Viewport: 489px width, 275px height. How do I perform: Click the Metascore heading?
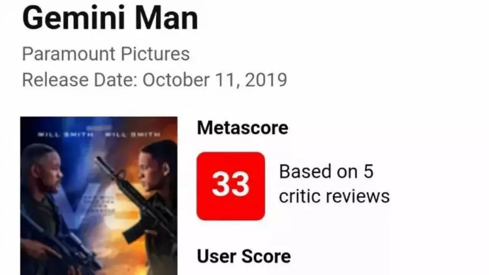point(243,128)
